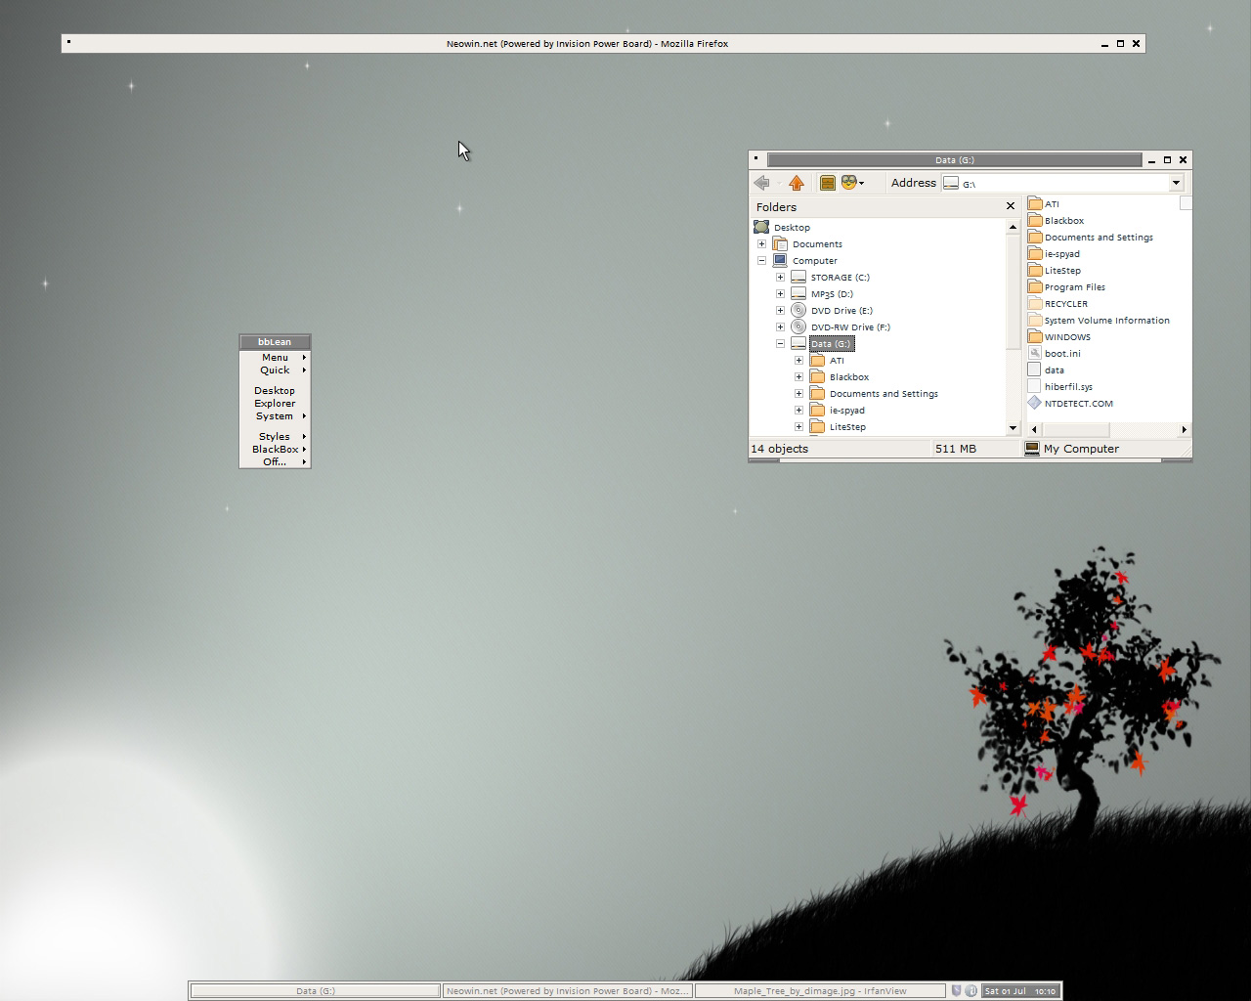1251x1001 pixels.
Task: Select the RECYCLER folder icon
Action: tap(1035, 303)
